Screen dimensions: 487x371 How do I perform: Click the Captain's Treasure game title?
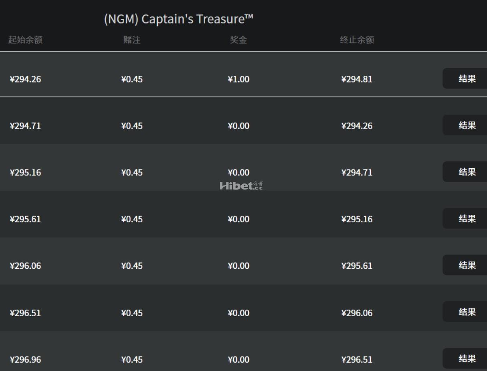[179, 19]
